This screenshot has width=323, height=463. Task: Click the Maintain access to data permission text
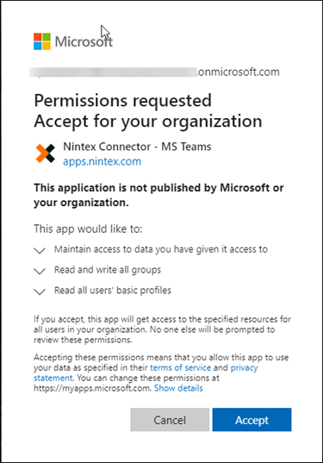pos(161,249)
